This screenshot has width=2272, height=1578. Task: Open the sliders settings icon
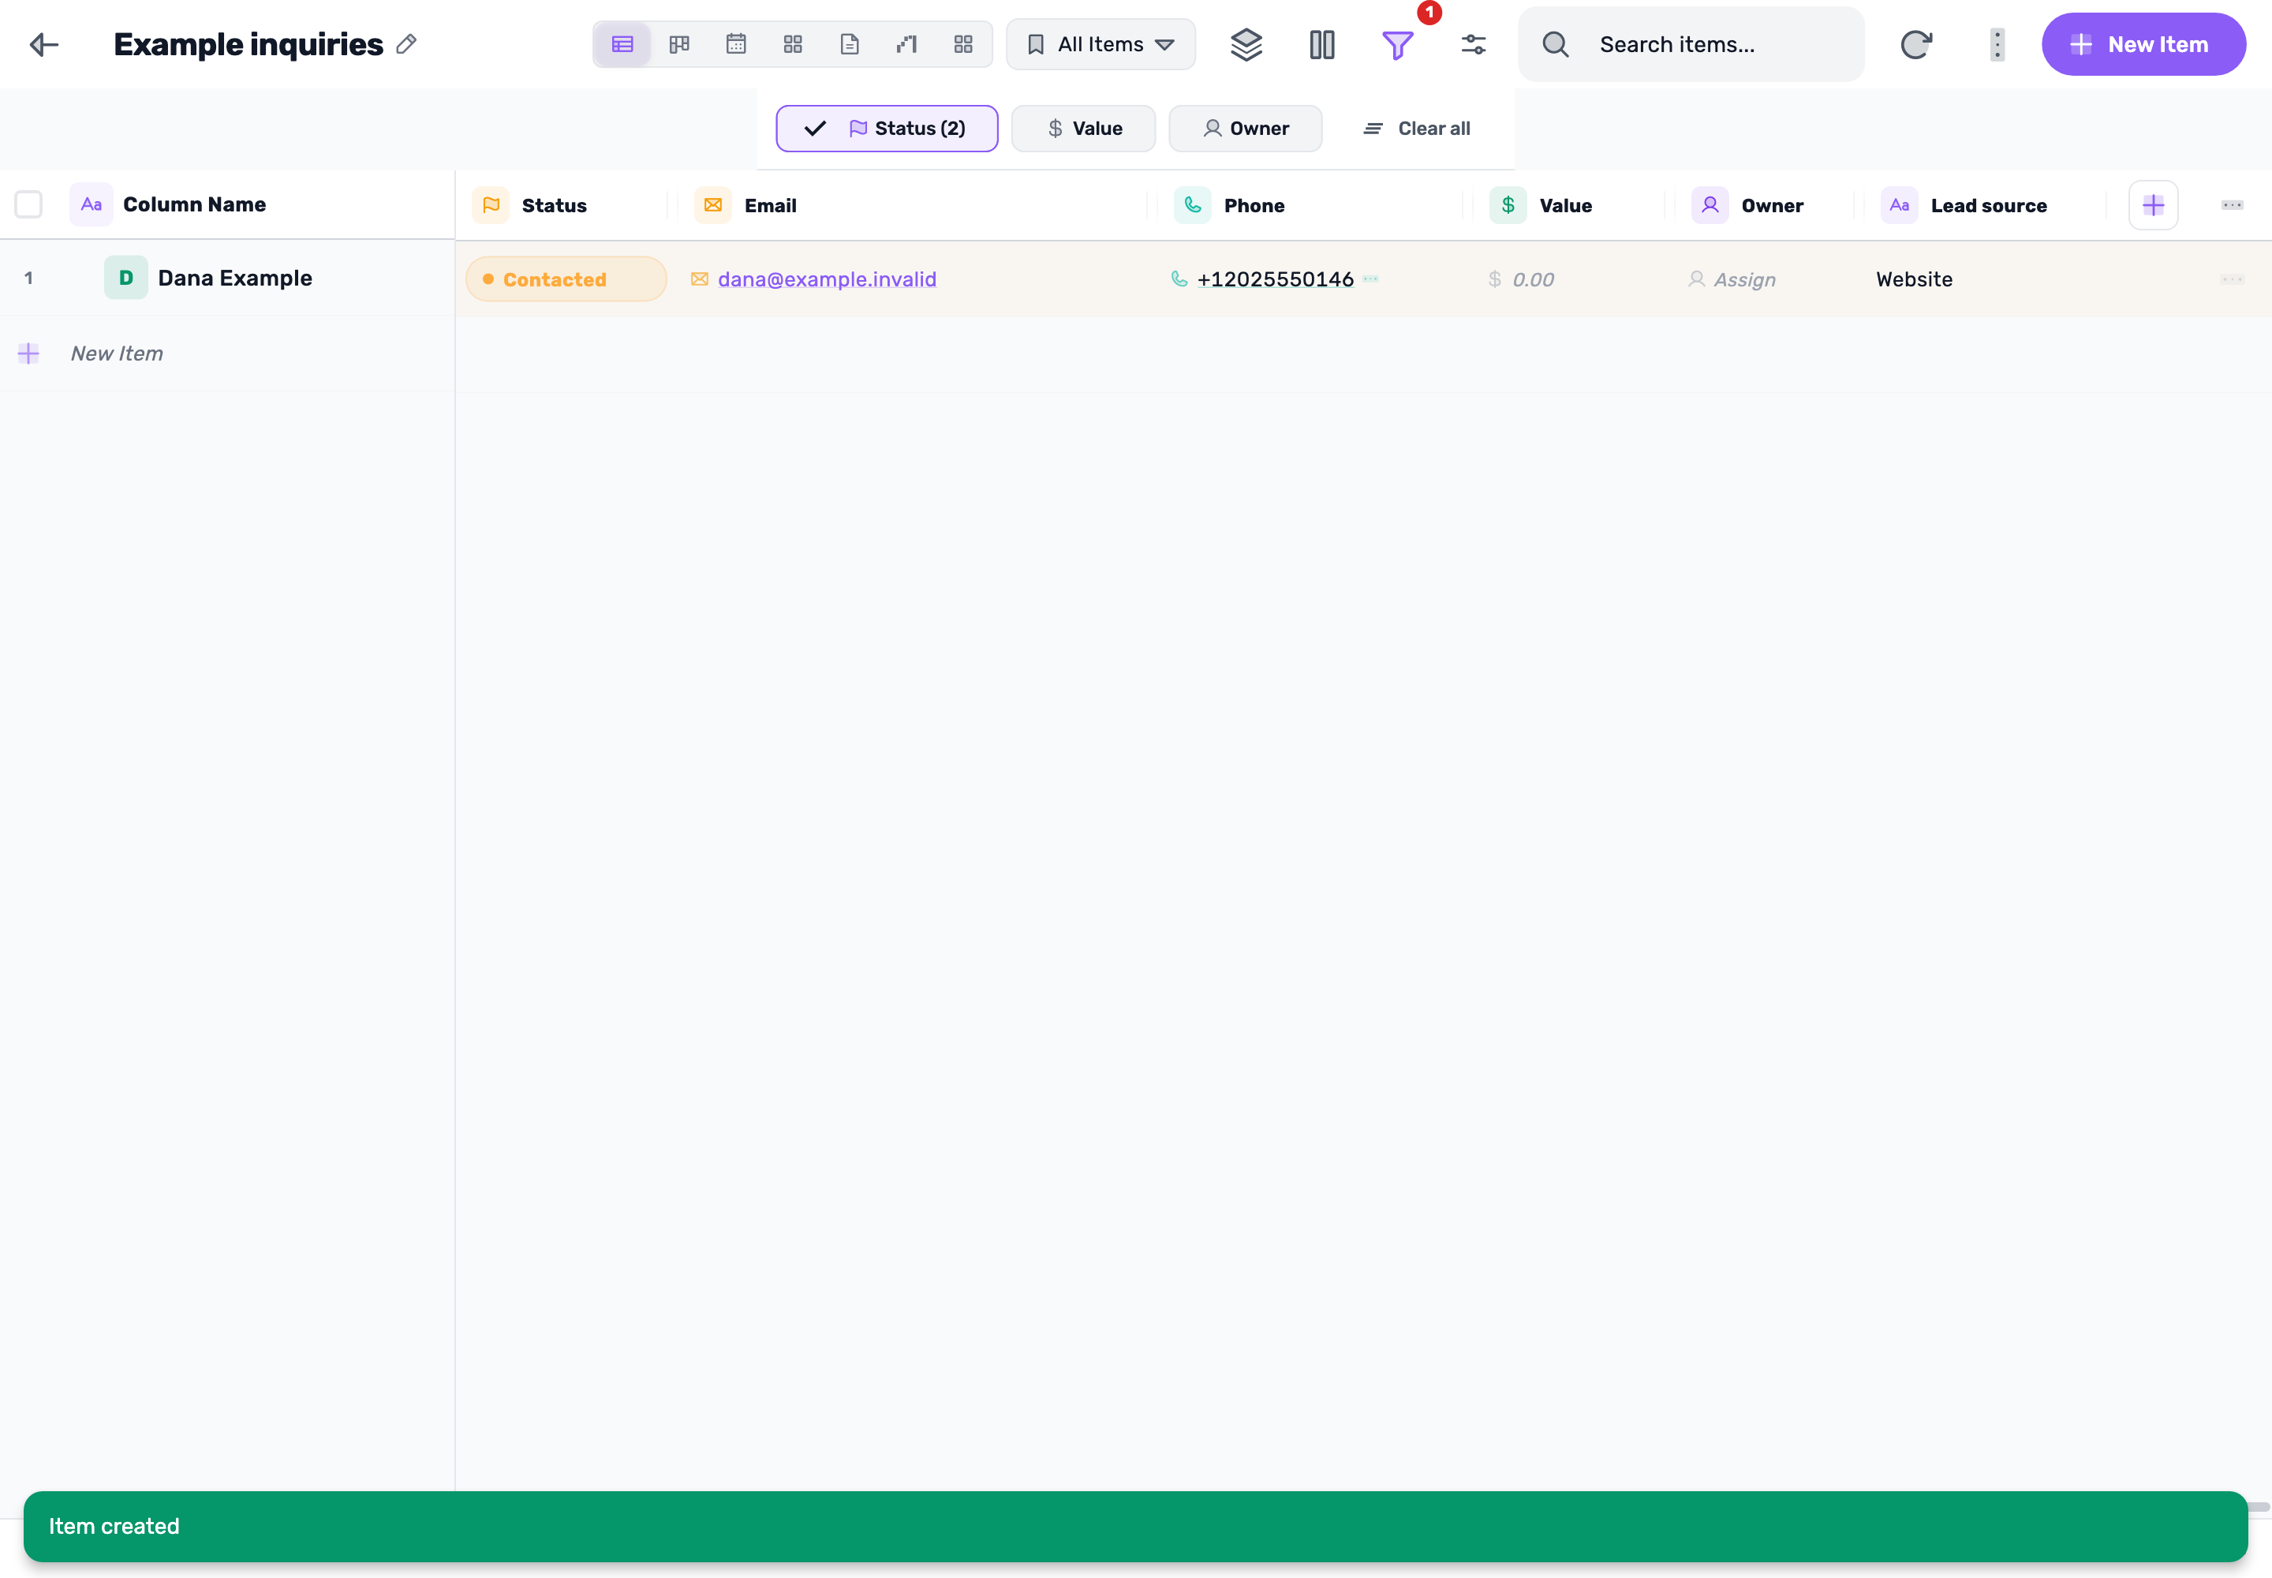pyautogui.click(x=1473, y=44)
